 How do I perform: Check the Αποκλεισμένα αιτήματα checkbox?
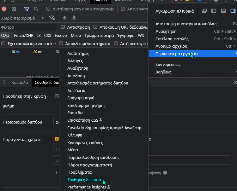[61, 43]
